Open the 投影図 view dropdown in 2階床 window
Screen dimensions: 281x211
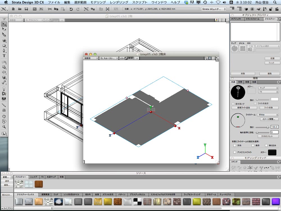(x=91, y=58)
